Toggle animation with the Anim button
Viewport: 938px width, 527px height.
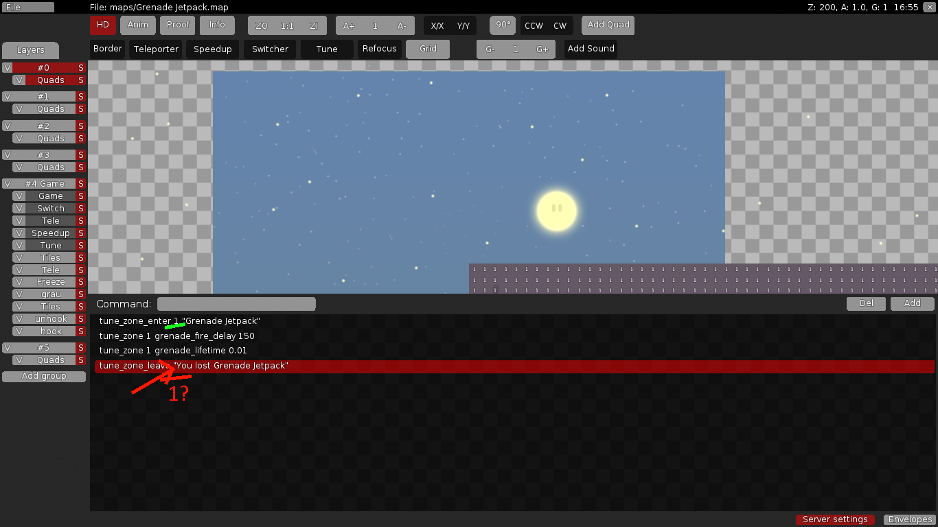tap(137, 25)
